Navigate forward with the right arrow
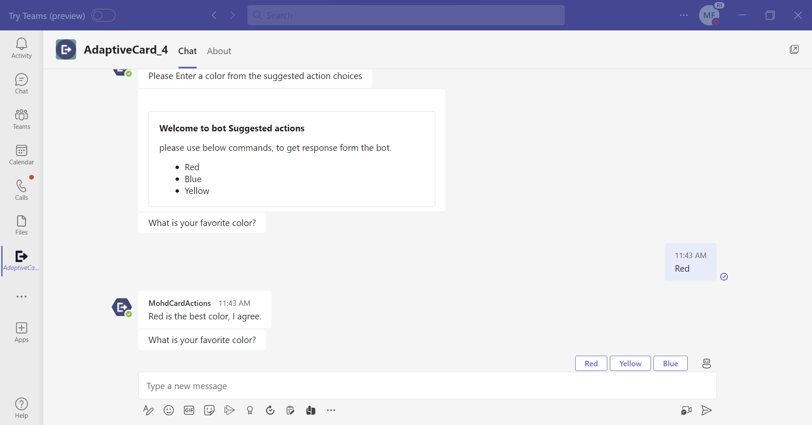The image size is (812, 425). 233,16
